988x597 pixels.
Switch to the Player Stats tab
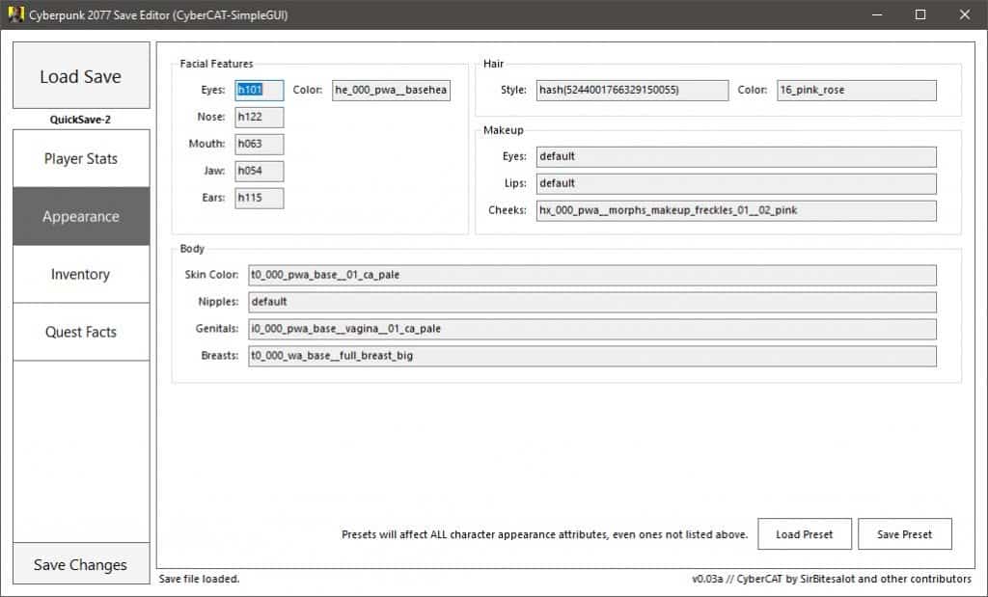coord(80,157)
